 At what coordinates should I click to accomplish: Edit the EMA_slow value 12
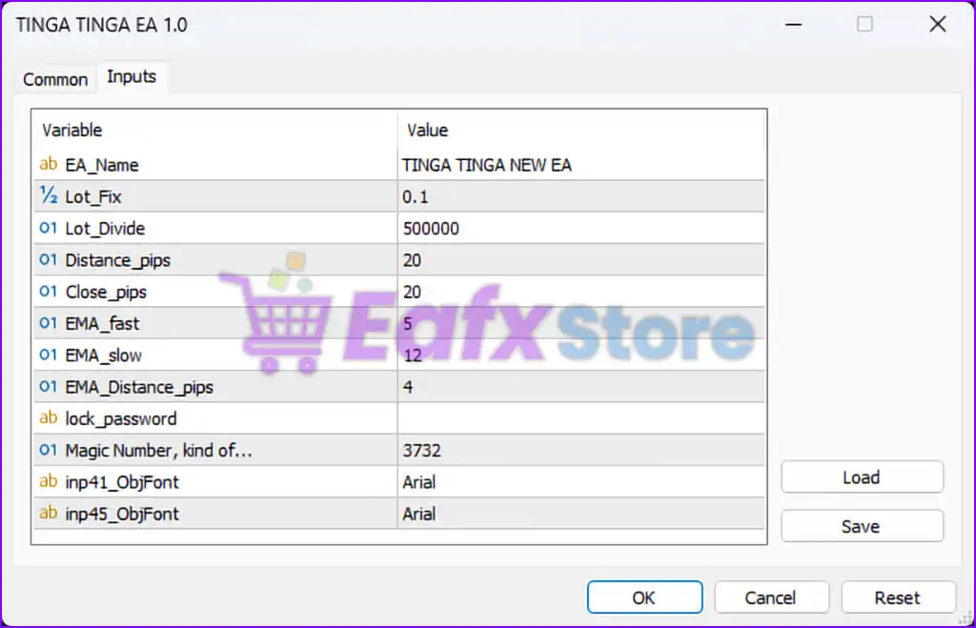click(581, 355)
